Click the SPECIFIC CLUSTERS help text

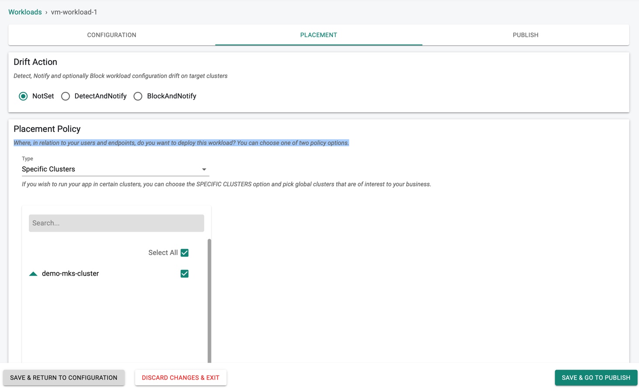point(226,184)
